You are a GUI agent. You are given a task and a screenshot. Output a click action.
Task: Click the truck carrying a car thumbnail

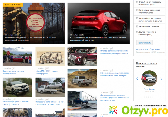[50, 87]
